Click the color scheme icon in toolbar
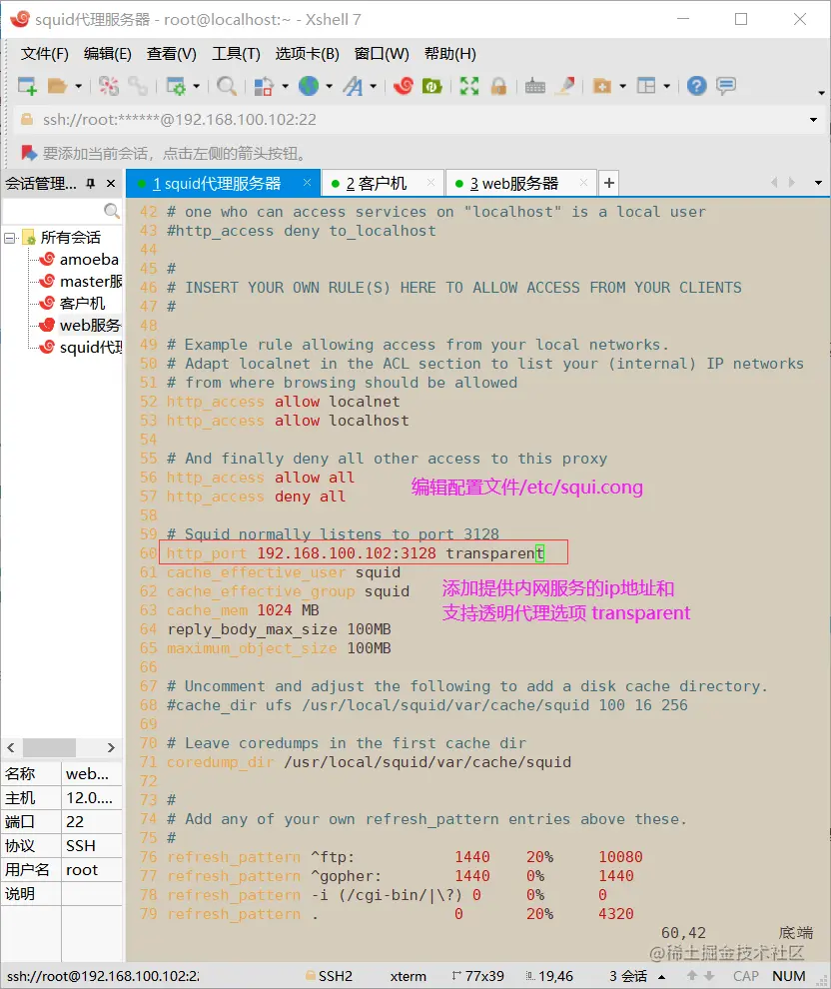 pos(264,86)
